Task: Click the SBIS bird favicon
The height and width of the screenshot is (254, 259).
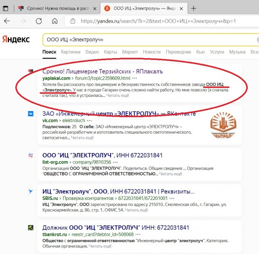Action: pyautogui.click(x=31, y=191)
